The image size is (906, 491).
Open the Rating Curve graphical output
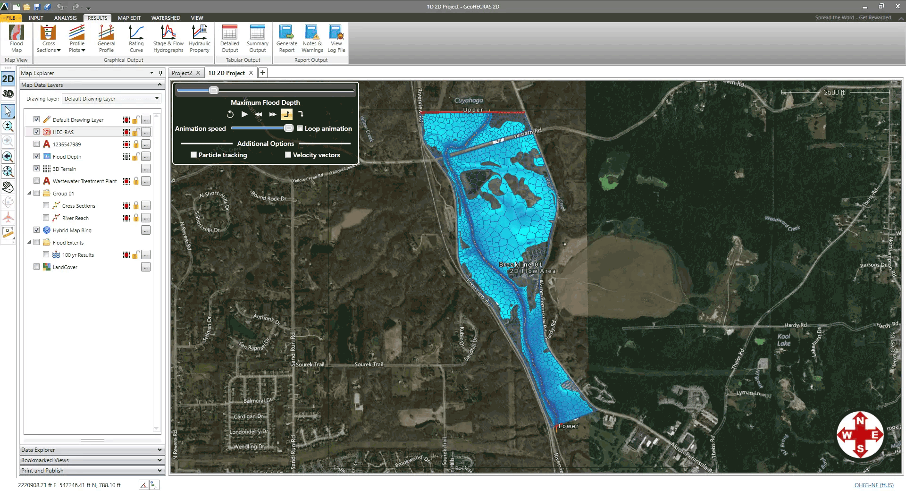click(136, 38)
